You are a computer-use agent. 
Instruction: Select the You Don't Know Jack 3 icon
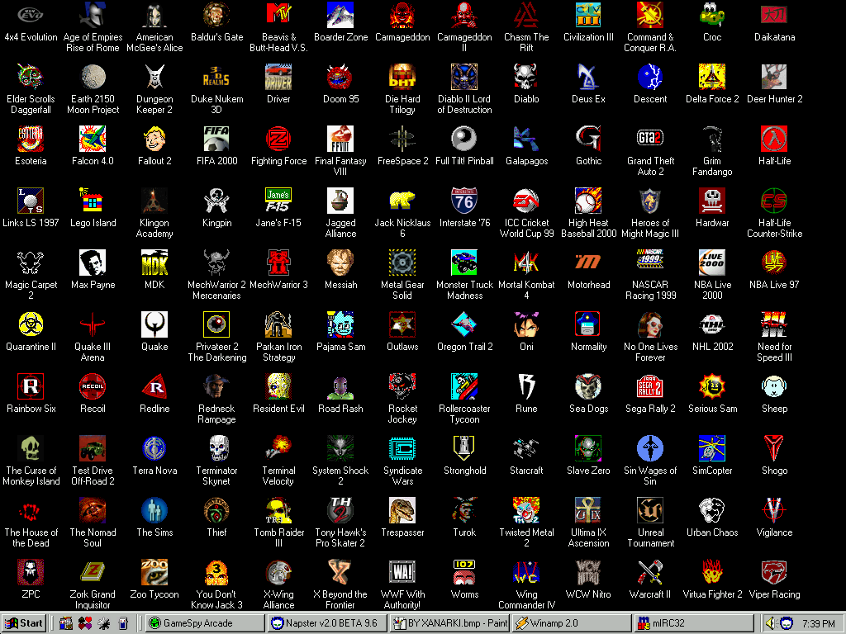point(216,573)
